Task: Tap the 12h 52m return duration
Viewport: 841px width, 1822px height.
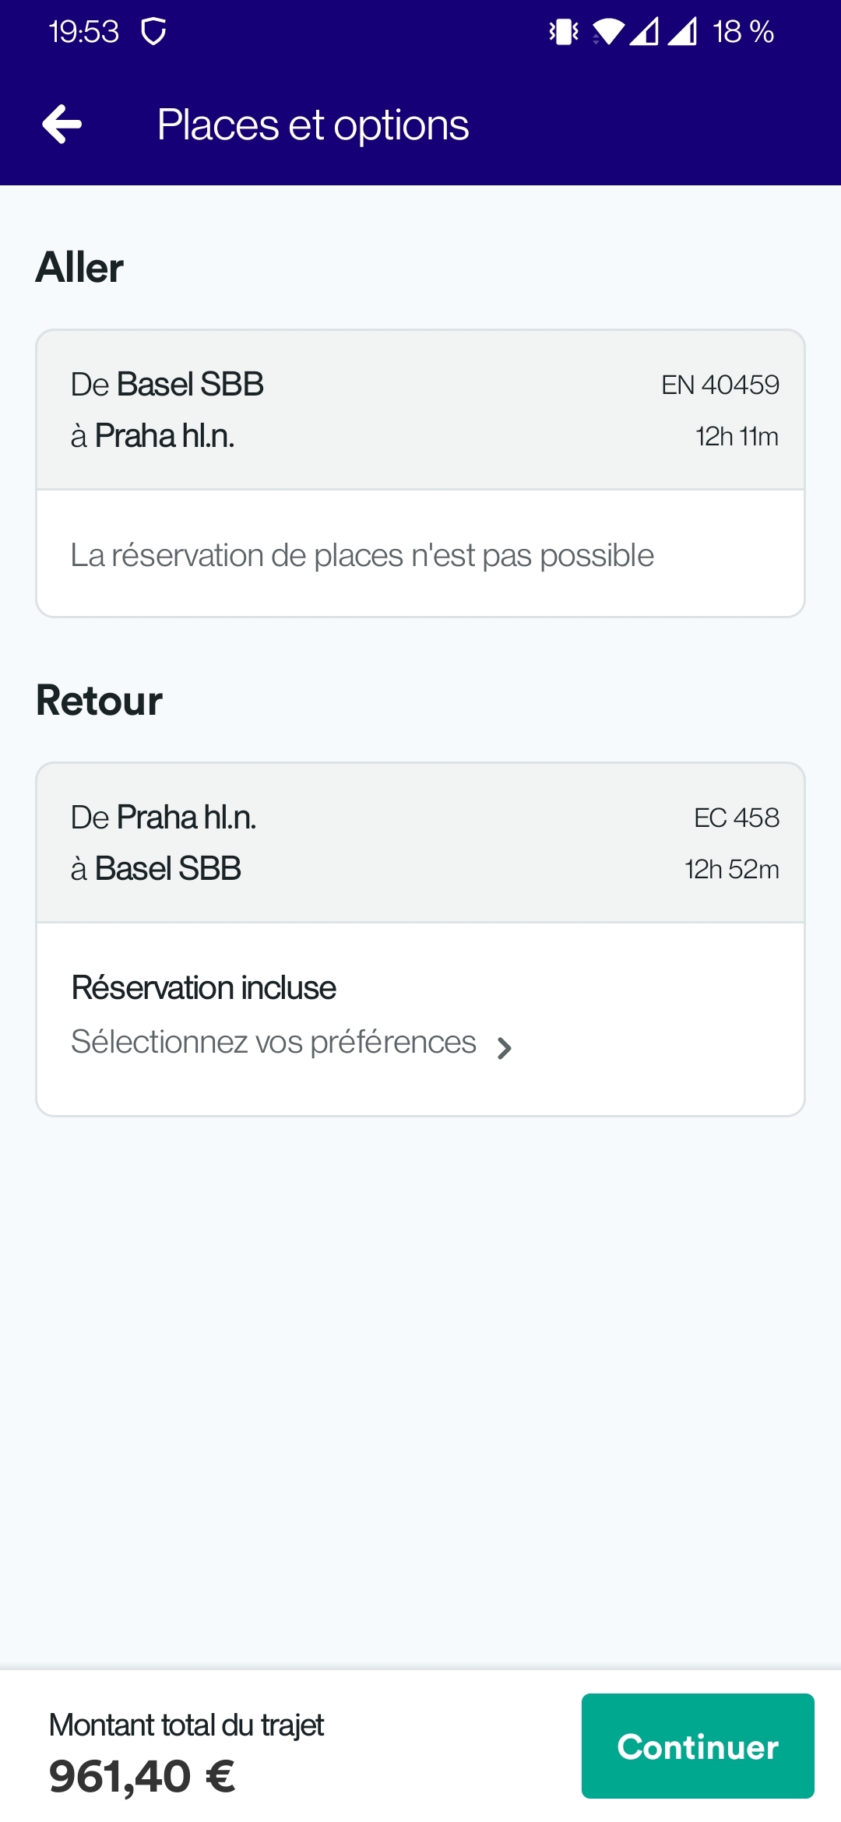Action: tap(731, 869)
